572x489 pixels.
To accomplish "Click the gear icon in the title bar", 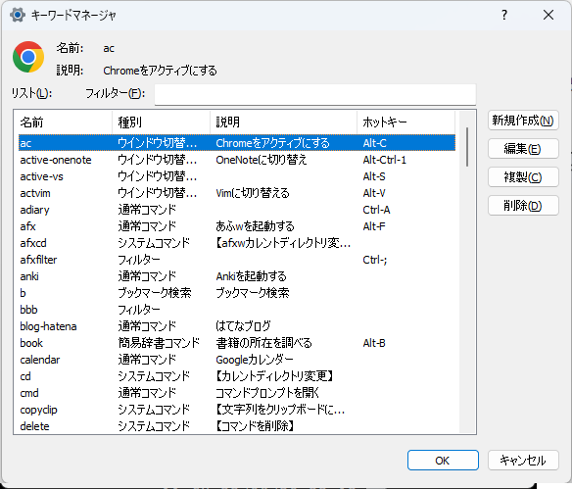I will (18, 15).
